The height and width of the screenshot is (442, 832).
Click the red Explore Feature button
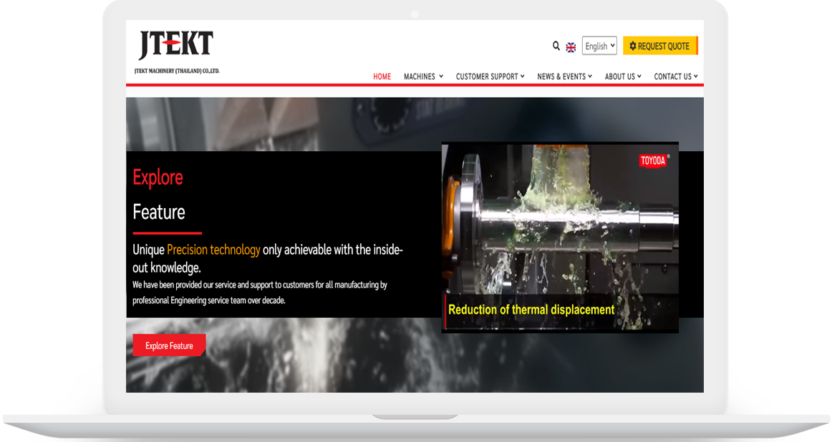pyautogui.click(x=169, y=345)
